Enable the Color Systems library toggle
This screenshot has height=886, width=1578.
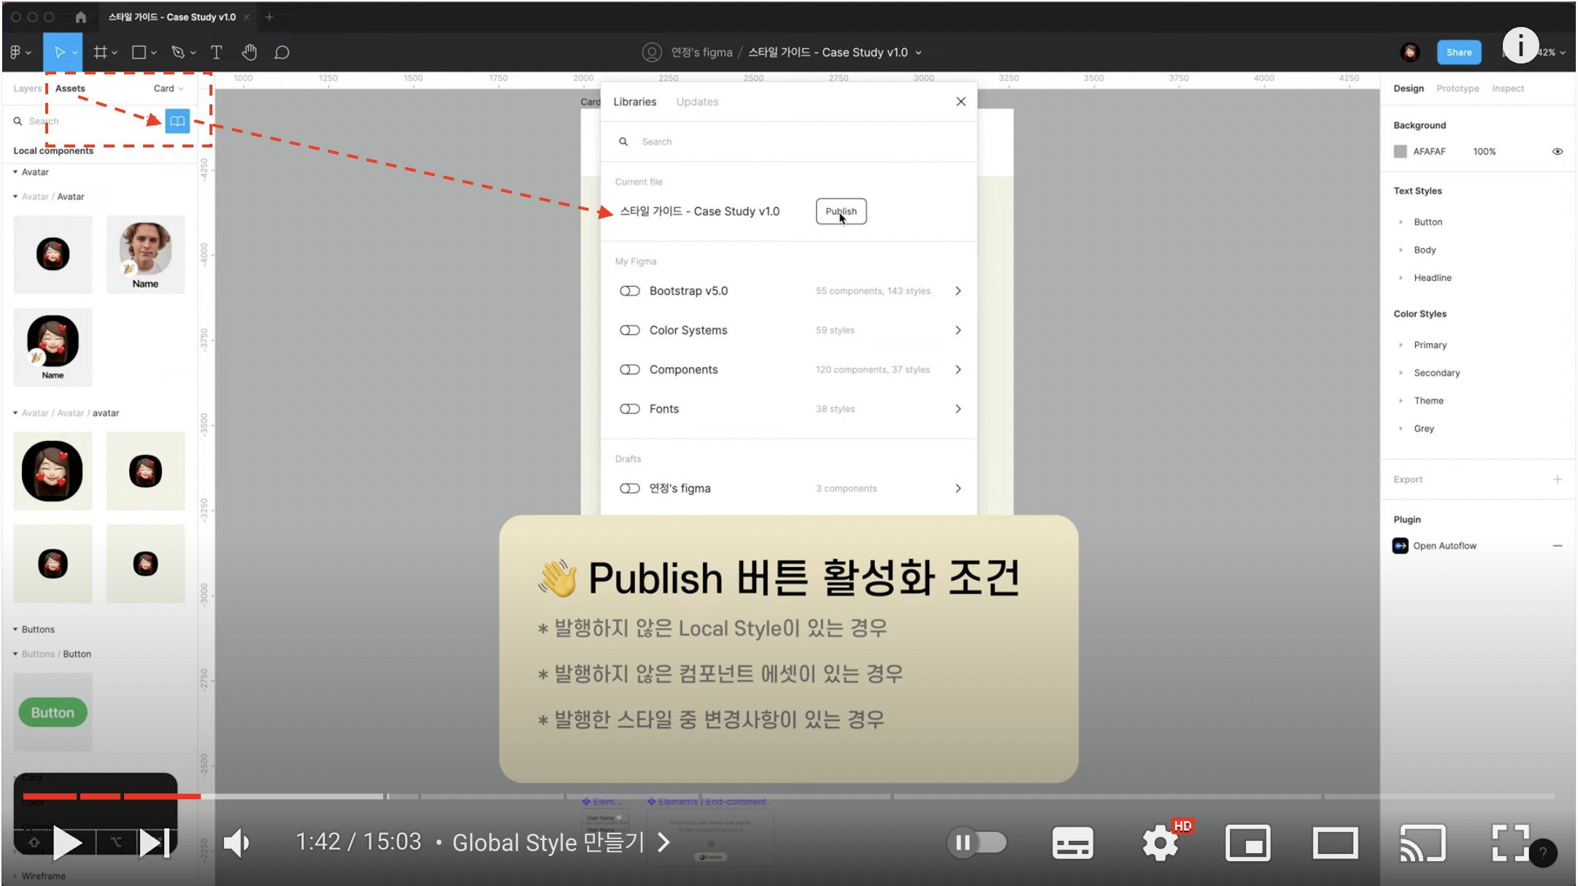[x=630, y=331]
